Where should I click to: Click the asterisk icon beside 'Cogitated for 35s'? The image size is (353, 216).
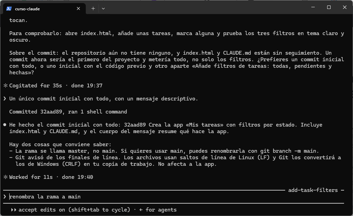tap(6, 86)
